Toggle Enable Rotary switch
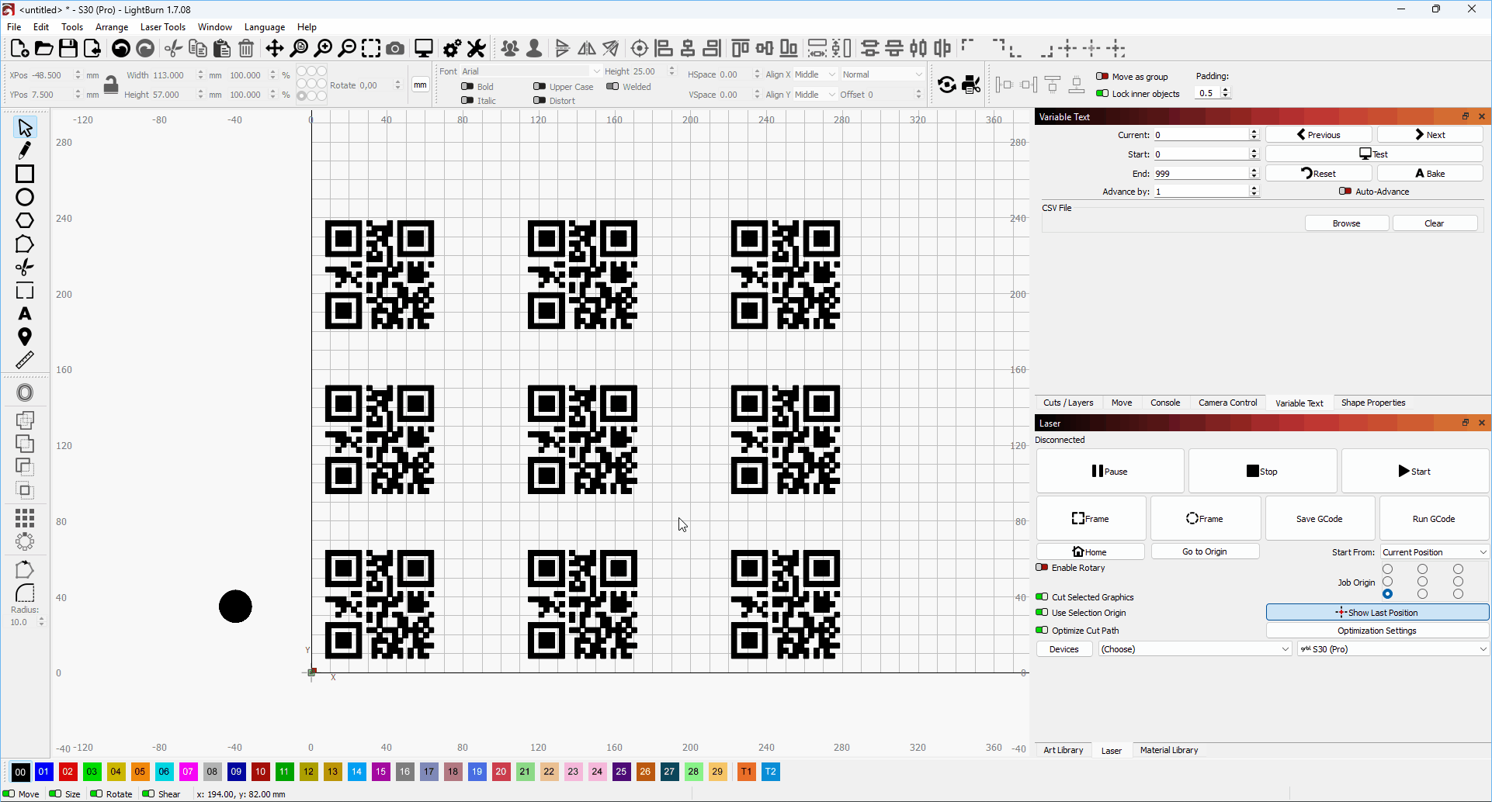The height and width of the screenshot is (802, 1492). 1042,567
